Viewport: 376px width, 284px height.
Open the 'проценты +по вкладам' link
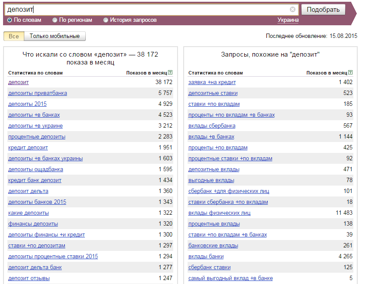[x=218, y=148]
